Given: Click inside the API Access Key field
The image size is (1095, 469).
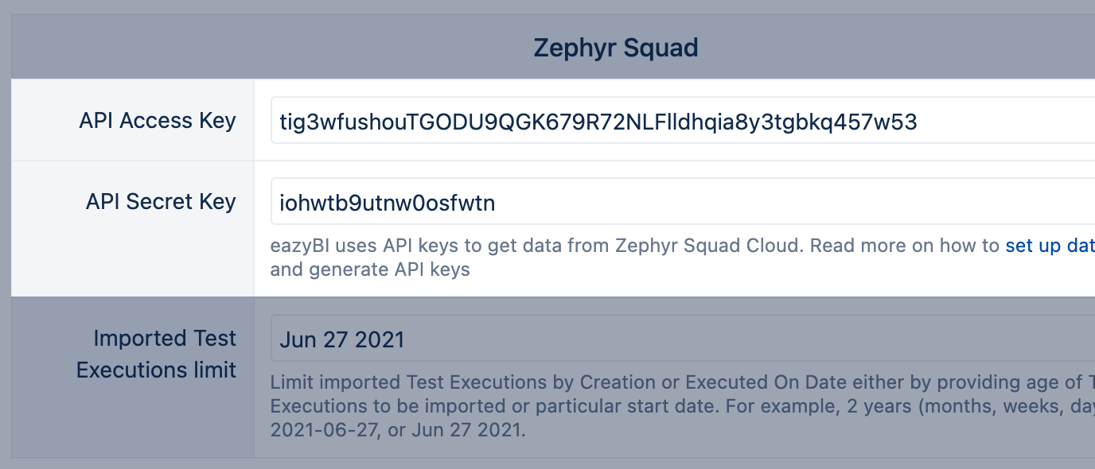Looking at the screenshot, I should (x=557, y=119).
